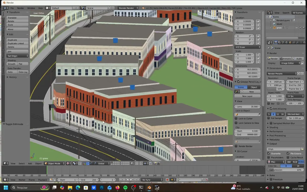
Task: Enable the Placeholders checkbox
Action: tap(268, 157)
